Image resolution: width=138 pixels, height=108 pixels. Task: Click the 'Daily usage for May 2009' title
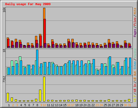(x=28, y=4)
